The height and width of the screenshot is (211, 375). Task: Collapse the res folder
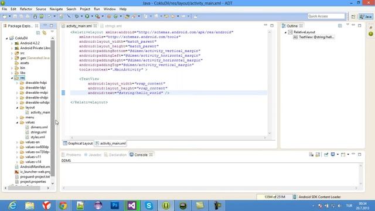click(12, 78)
